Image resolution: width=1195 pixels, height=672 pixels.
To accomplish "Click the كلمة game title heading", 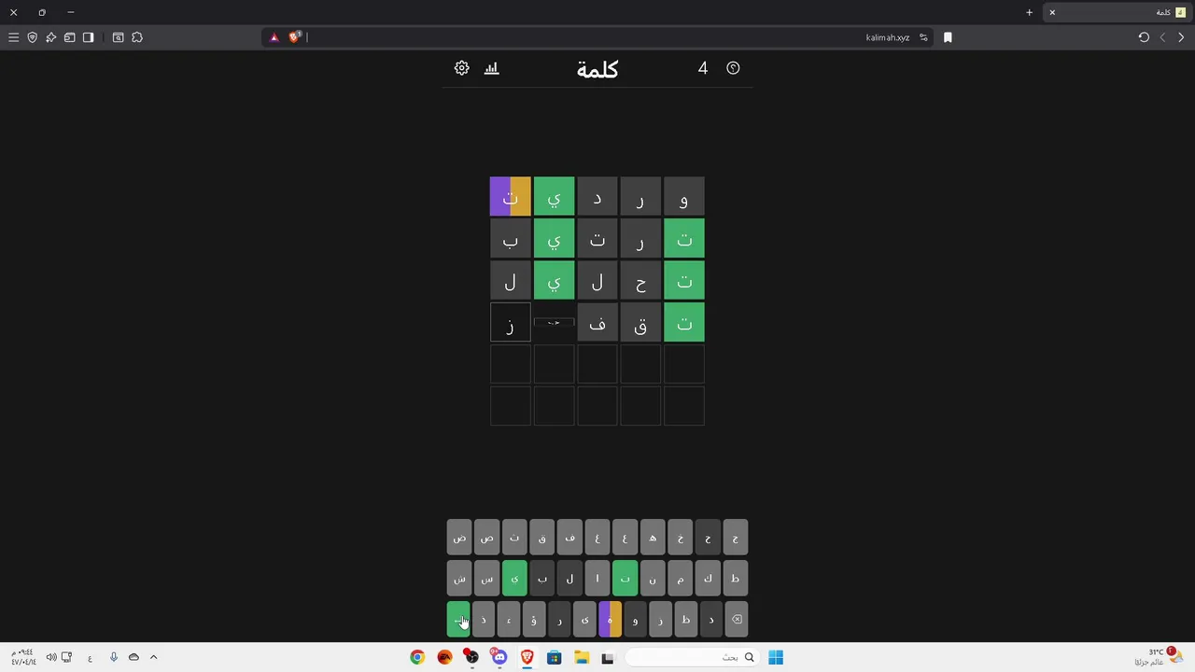I will click(597, 69).
